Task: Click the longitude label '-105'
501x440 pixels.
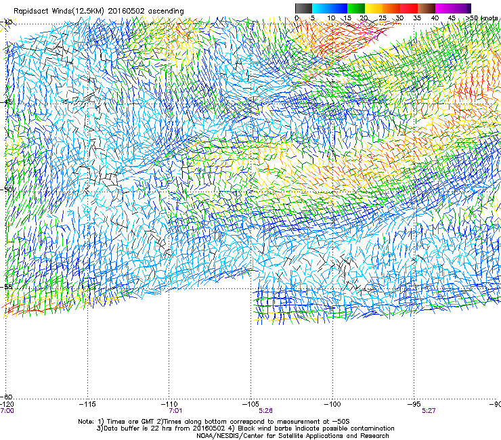Action: pyautogui.click(x=250, y=404)
